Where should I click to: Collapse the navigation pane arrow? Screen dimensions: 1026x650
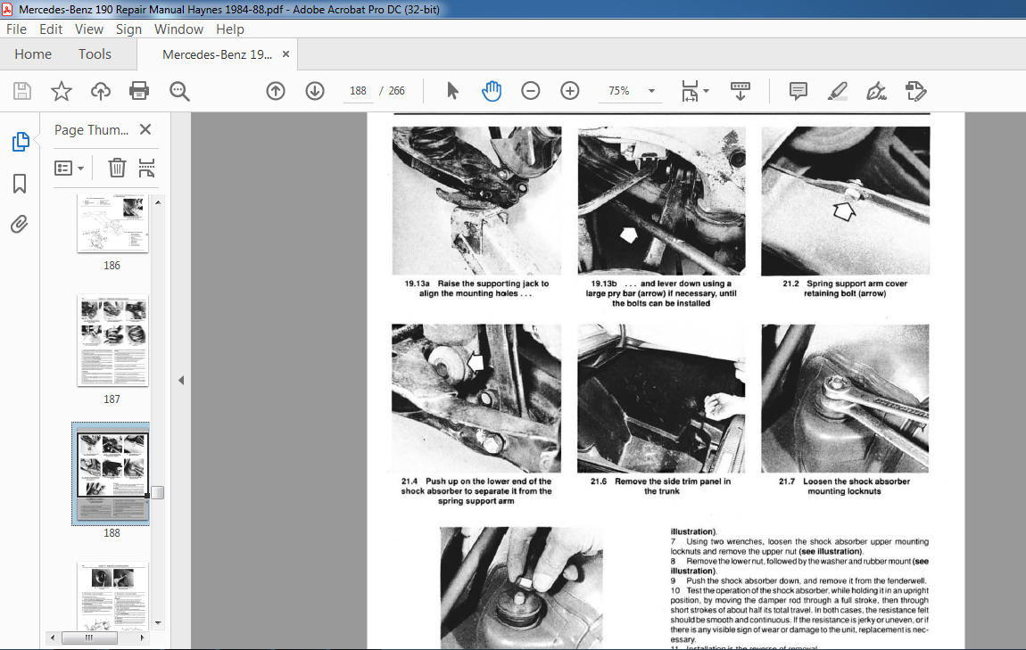(181, 381)
